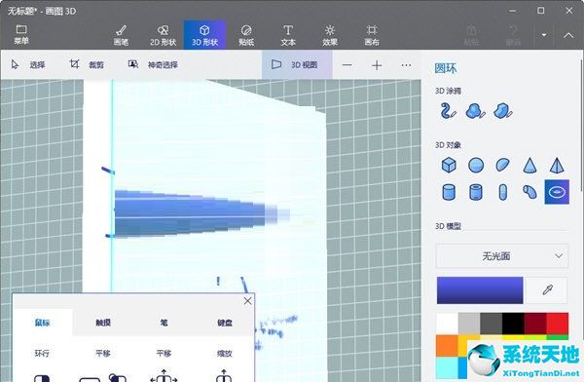
Task: Choose the black color swatch
Action: click(x=513, y=324)
